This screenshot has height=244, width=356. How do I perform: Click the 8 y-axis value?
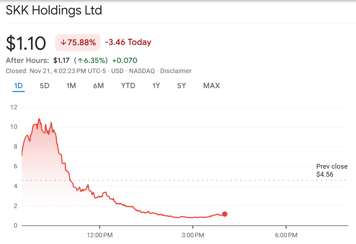[x=15, y=147]
